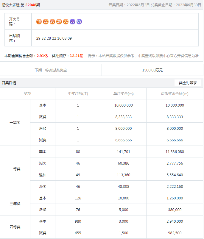Click draw date 2022年5月2日 text
Viewport: 204px width, 239px height.
click(138, 5)
